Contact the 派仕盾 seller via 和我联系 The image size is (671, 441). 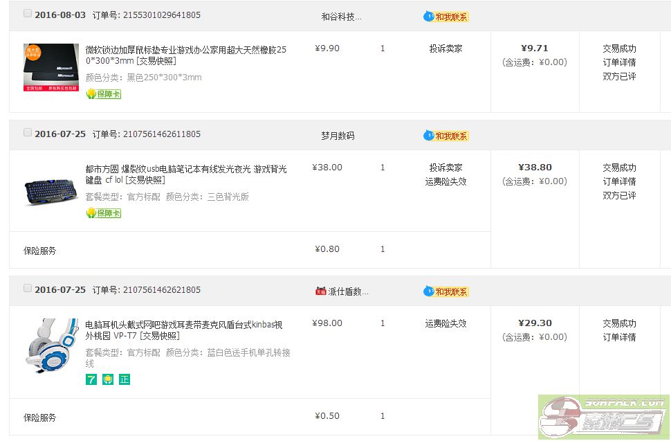tap(446, 291)
